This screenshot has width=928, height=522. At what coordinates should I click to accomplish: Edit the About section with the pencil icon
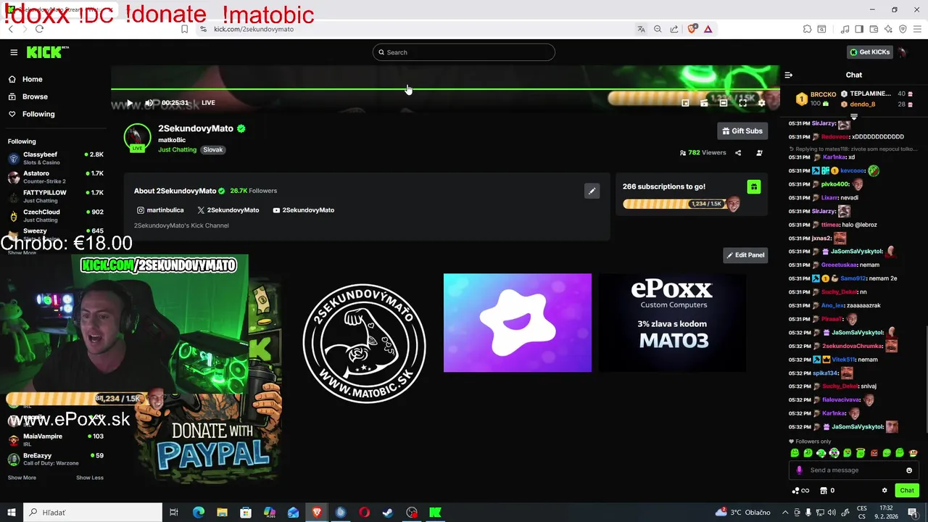point(592,191)
